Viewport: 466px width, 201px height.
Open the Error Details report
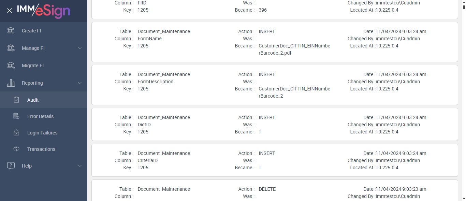[40, 116]
